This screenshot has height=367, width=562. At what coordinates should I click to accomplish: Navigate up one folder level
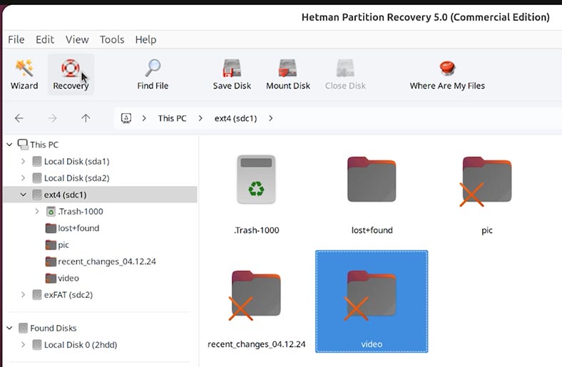coord(86,118)
